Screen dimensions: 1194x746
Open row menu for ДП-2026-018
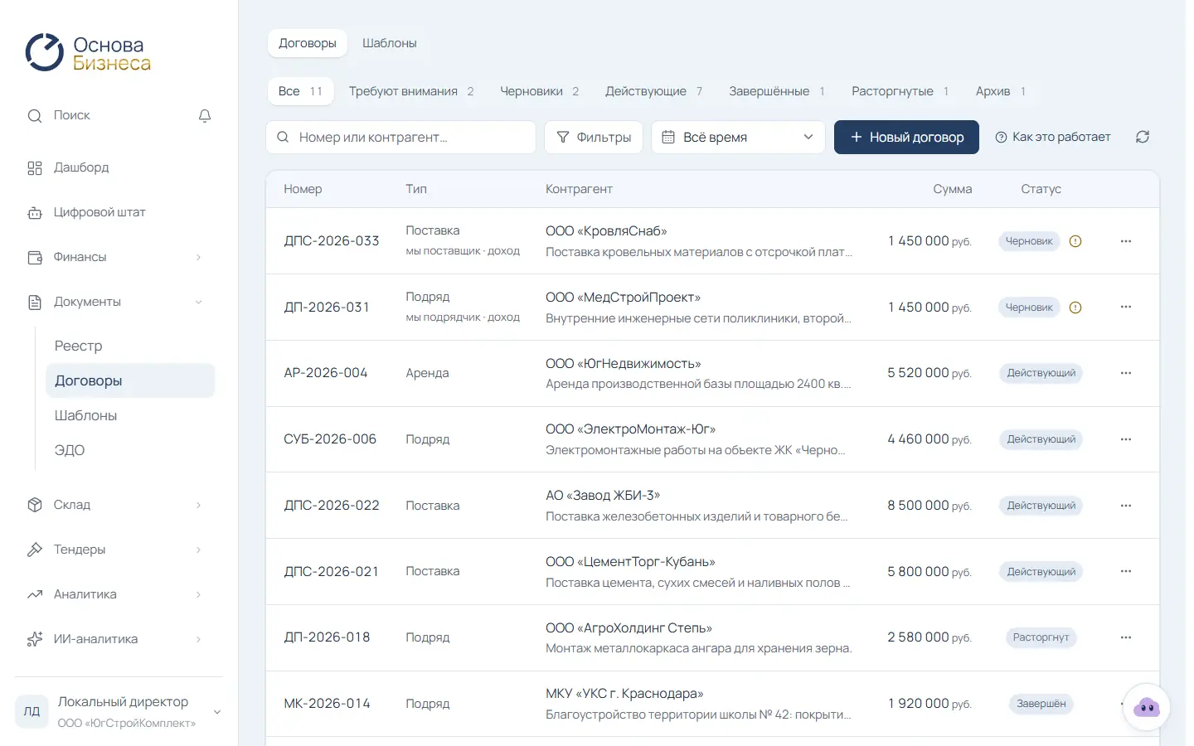1126,637
